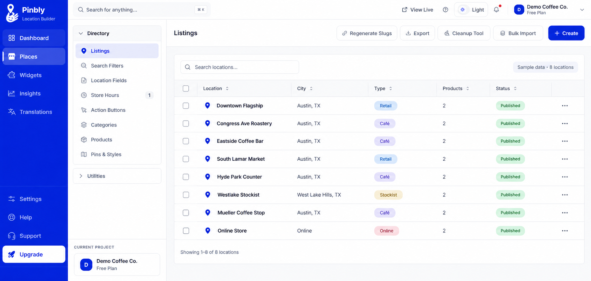The height and width of the screenshot is (281, 591).
Task: Toggle the Light theme switch
Action: [471, 10]
